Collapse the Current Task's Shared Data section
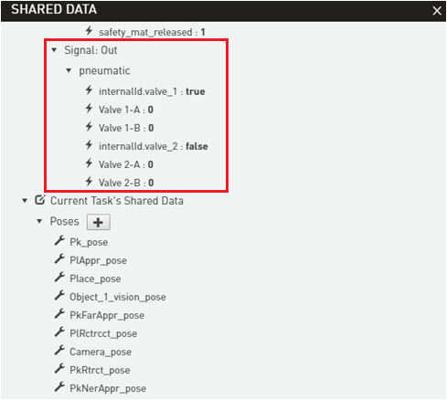The height and width of the screenshot is (400, 447). point(25,201)
